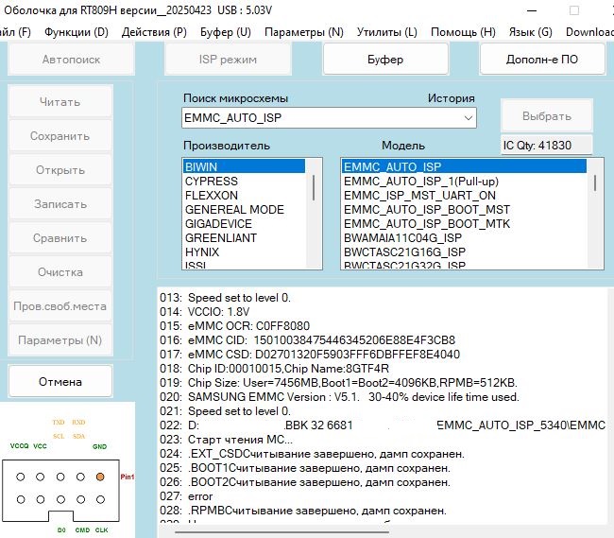Click the IC Qty: 41830 field
Screen dimensions: 614x538
point(547,146)
